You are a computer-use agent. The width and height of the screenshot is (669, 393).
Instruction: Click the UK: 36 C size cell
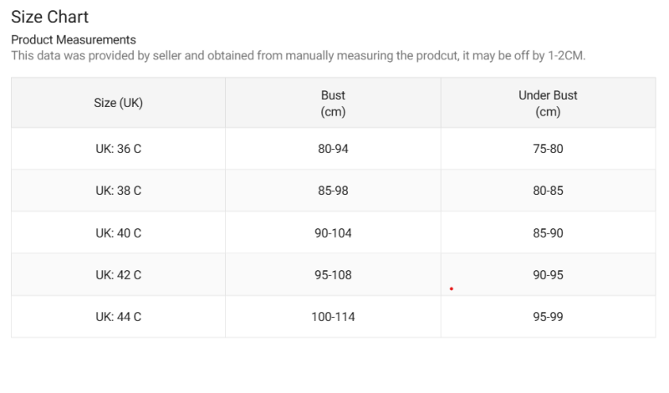tap(118, 149)
